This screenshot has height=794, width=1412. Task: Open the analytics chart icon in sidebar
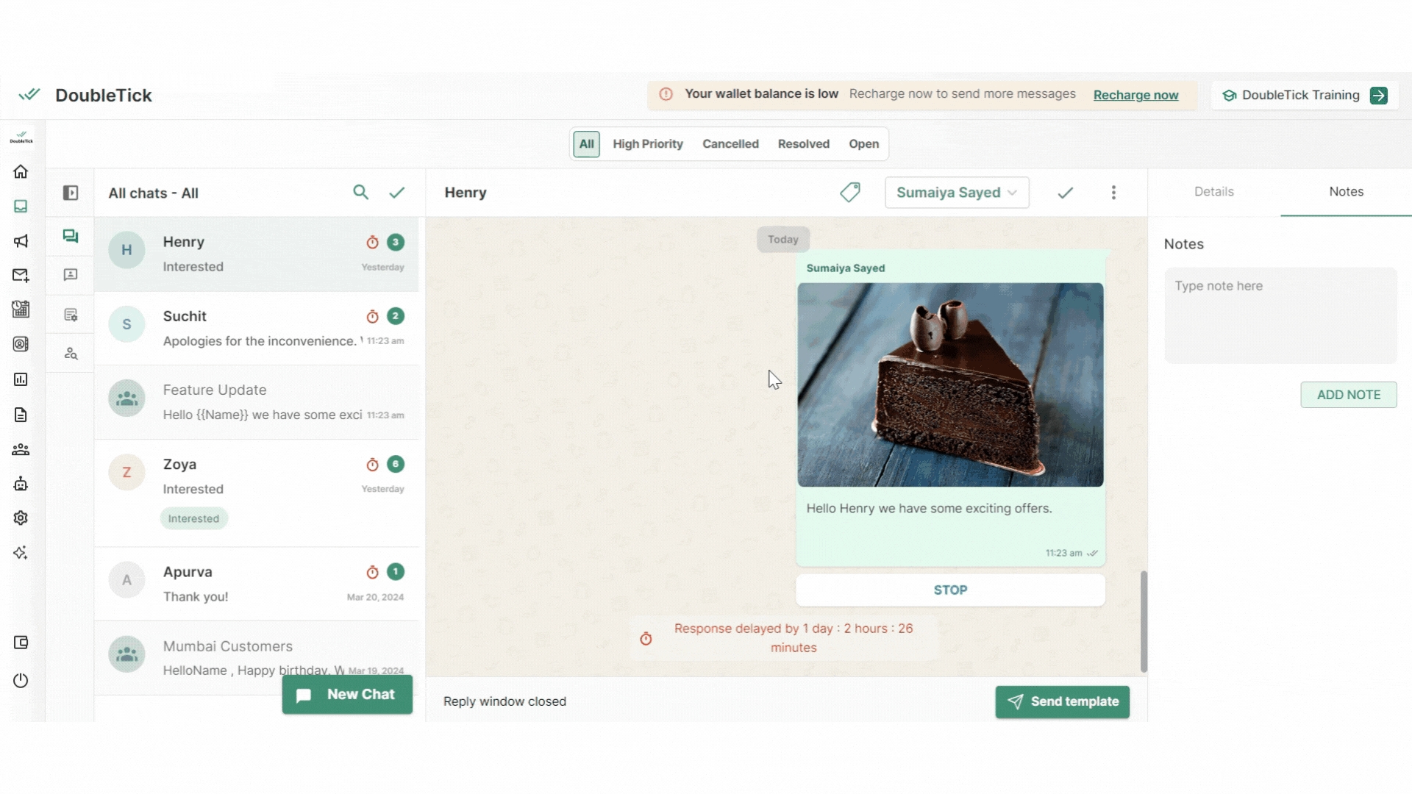[21, 379]
